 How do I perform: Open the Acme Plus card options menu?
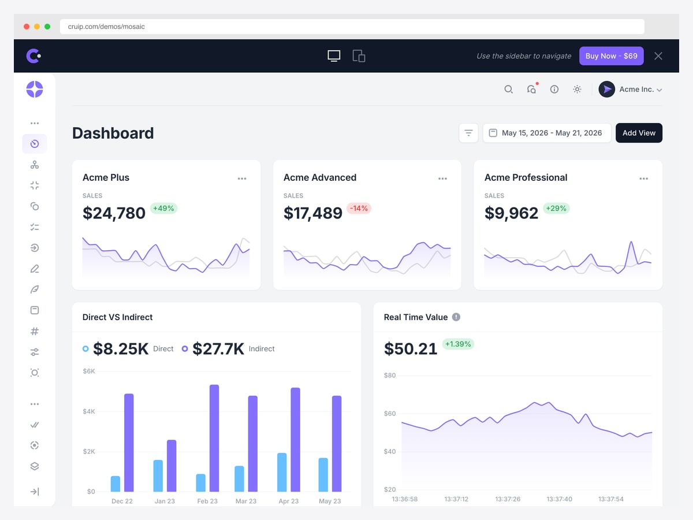[242, 179]
